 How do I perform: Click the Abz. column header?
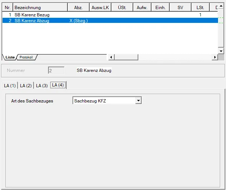(78, 8)
